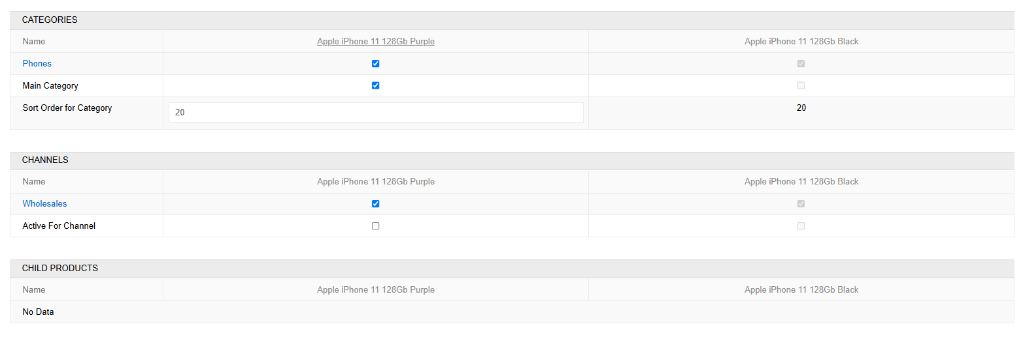Click Black iPhone column header in Channels

801,182
